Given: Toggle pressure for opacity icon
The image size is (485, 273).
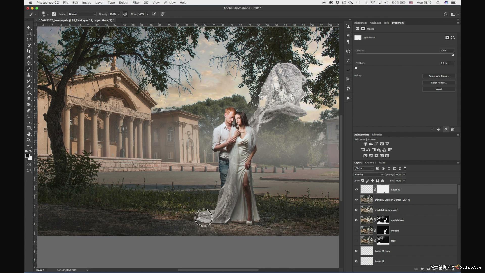Looking at the screenshot, I should pyautogui.click(x=125, y=14).
